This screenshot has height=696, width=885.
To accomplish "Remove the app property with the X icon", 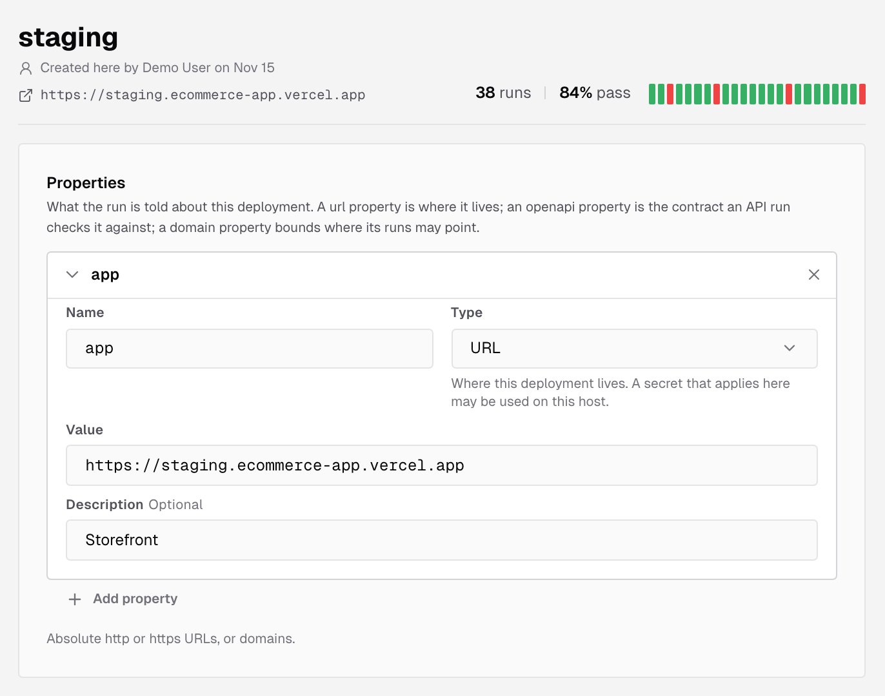I will coord(814,275).
